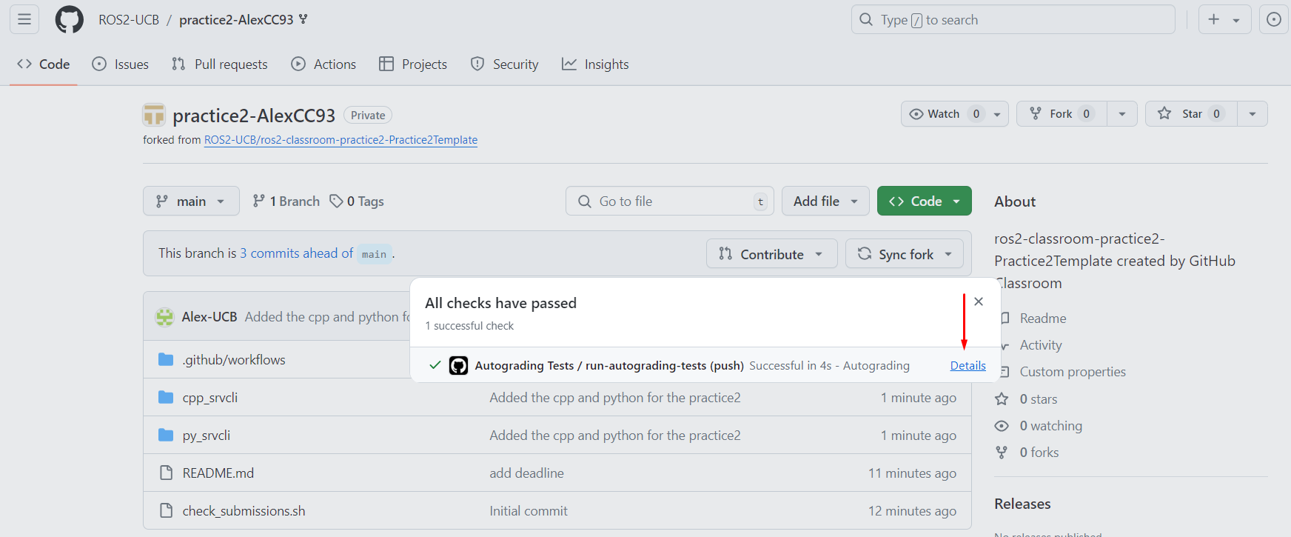Open the Autograding Tests check name
Viewport: 1291px width, 537px height.
pos(609,365)
